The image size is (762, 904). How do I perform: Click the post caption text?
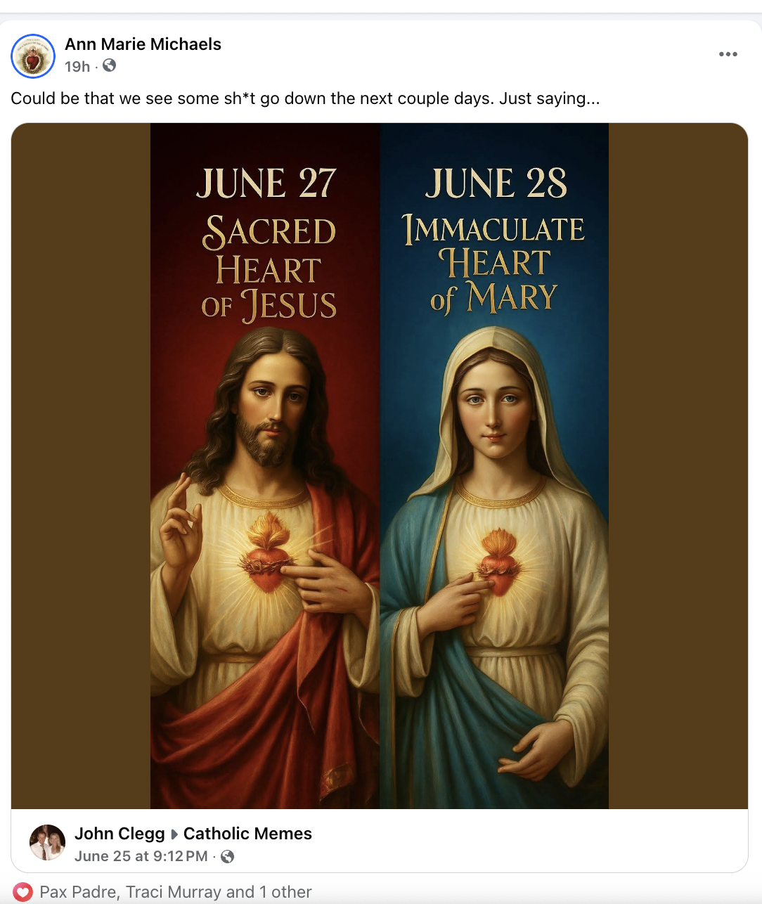pyautogui.click(x=305, y=98)
